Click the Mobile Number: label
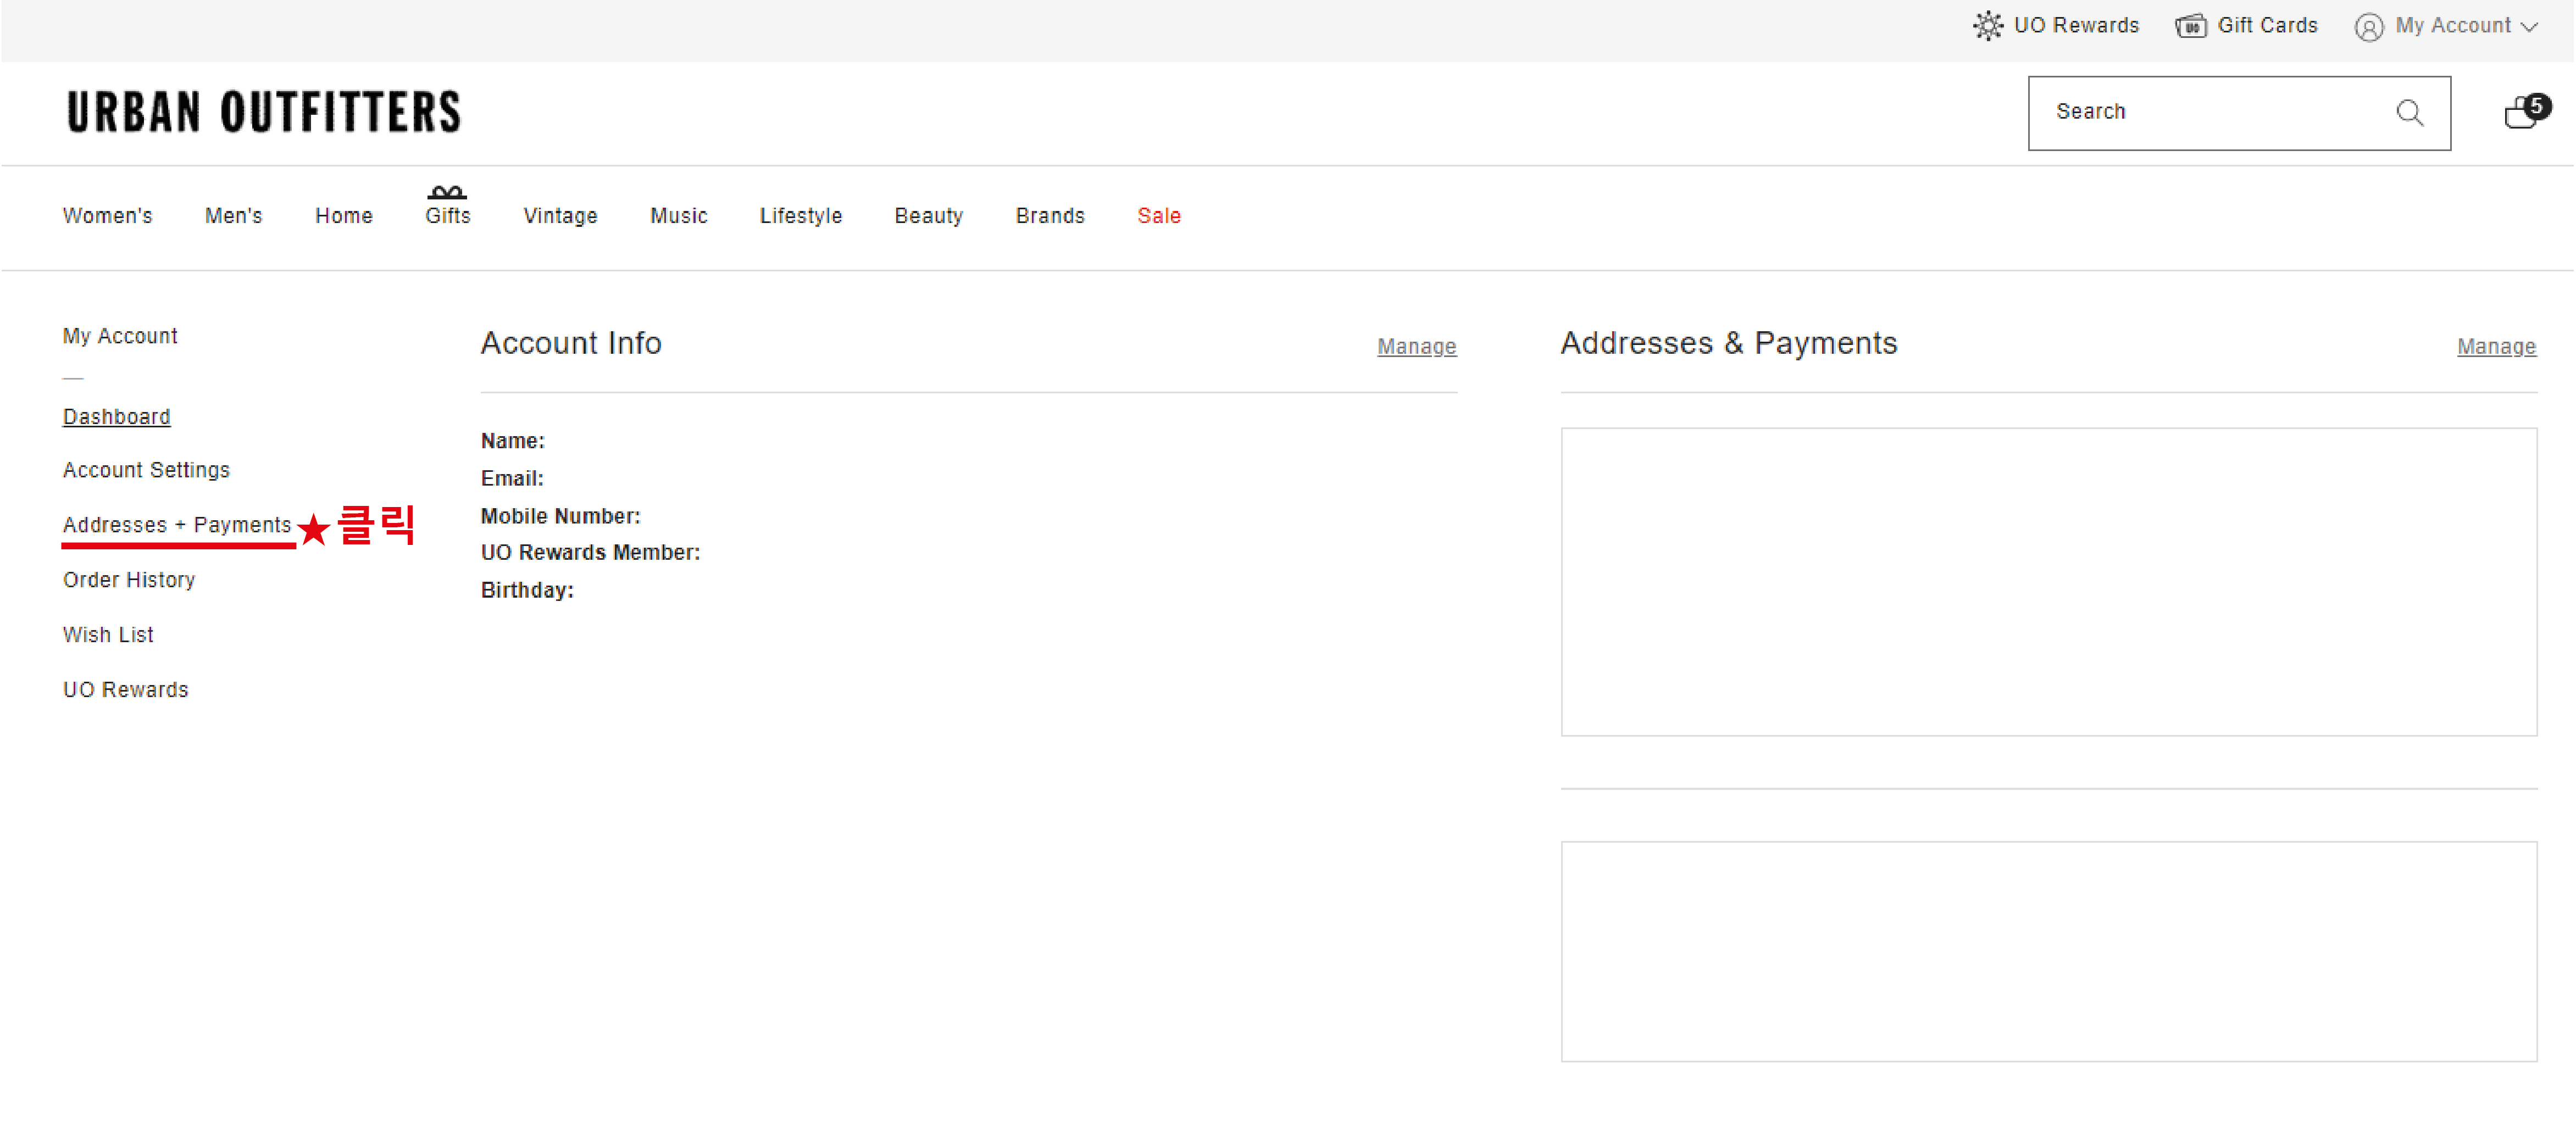 coord(561,517)
